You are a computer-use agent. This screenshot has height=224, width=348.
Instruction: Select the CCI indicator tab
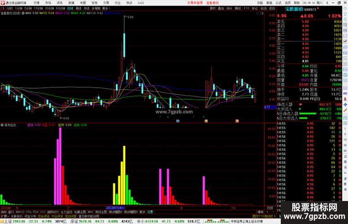pos(43,212)
